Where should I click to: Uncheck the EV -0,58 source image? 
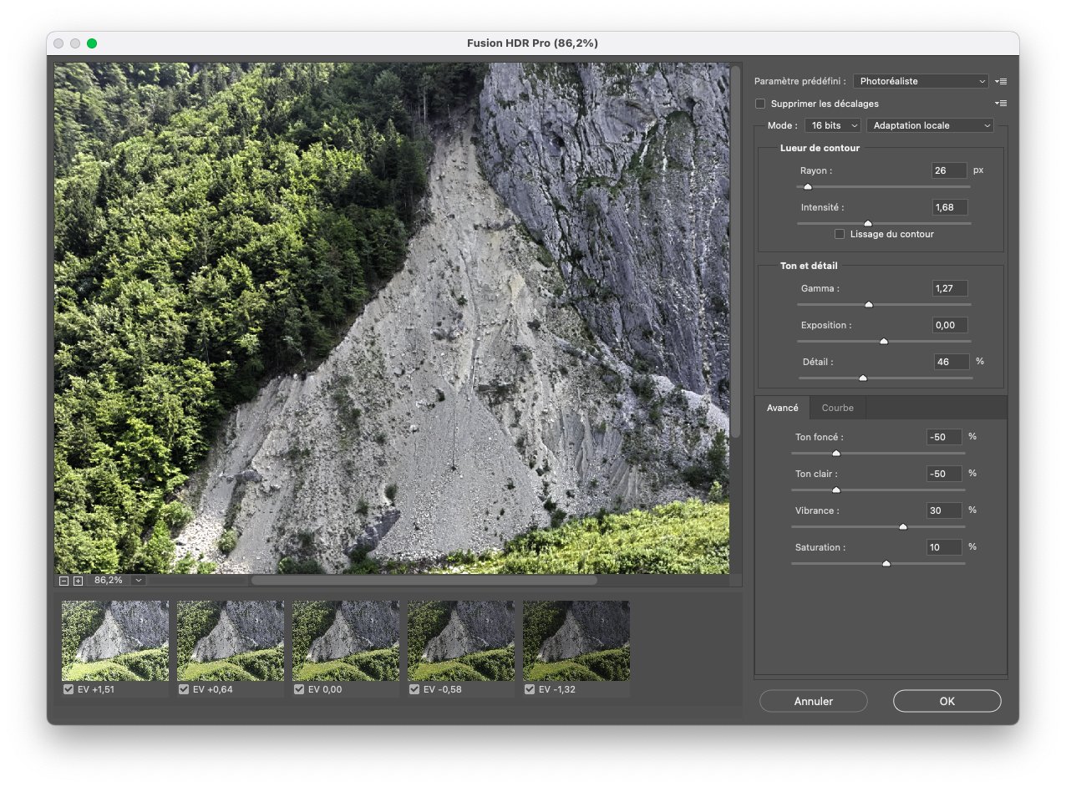(x=414, y=690)
